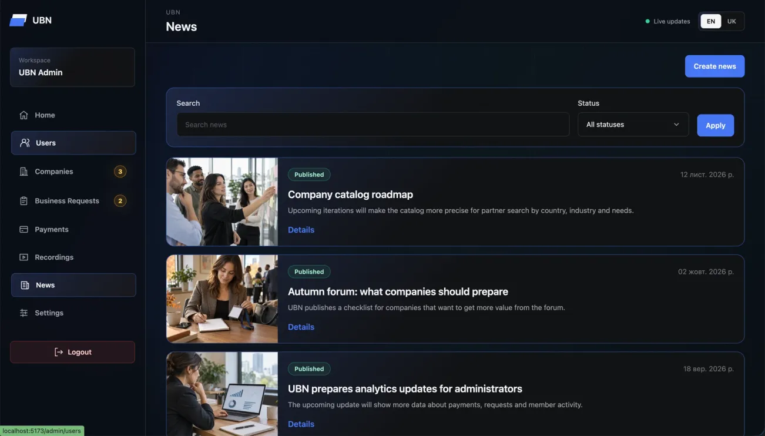
Task: Apply the news search filters
Action: (715, 125)
